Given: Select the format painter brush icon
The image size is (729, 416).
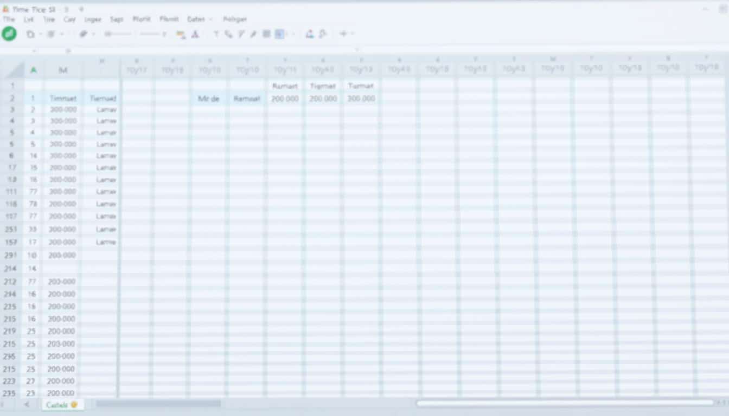Looking at the screenshot, I should point(84,34).
